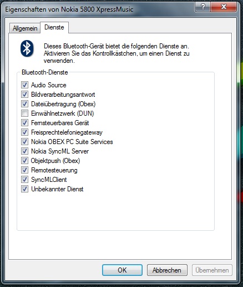Uncheck the SyncMLClient checkbox

(24, 180)
